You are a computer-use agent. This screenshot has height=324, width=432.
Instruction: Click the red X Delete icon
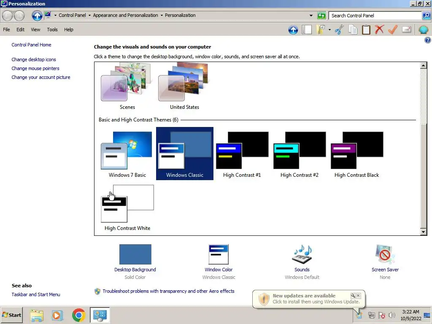(379, 30)
